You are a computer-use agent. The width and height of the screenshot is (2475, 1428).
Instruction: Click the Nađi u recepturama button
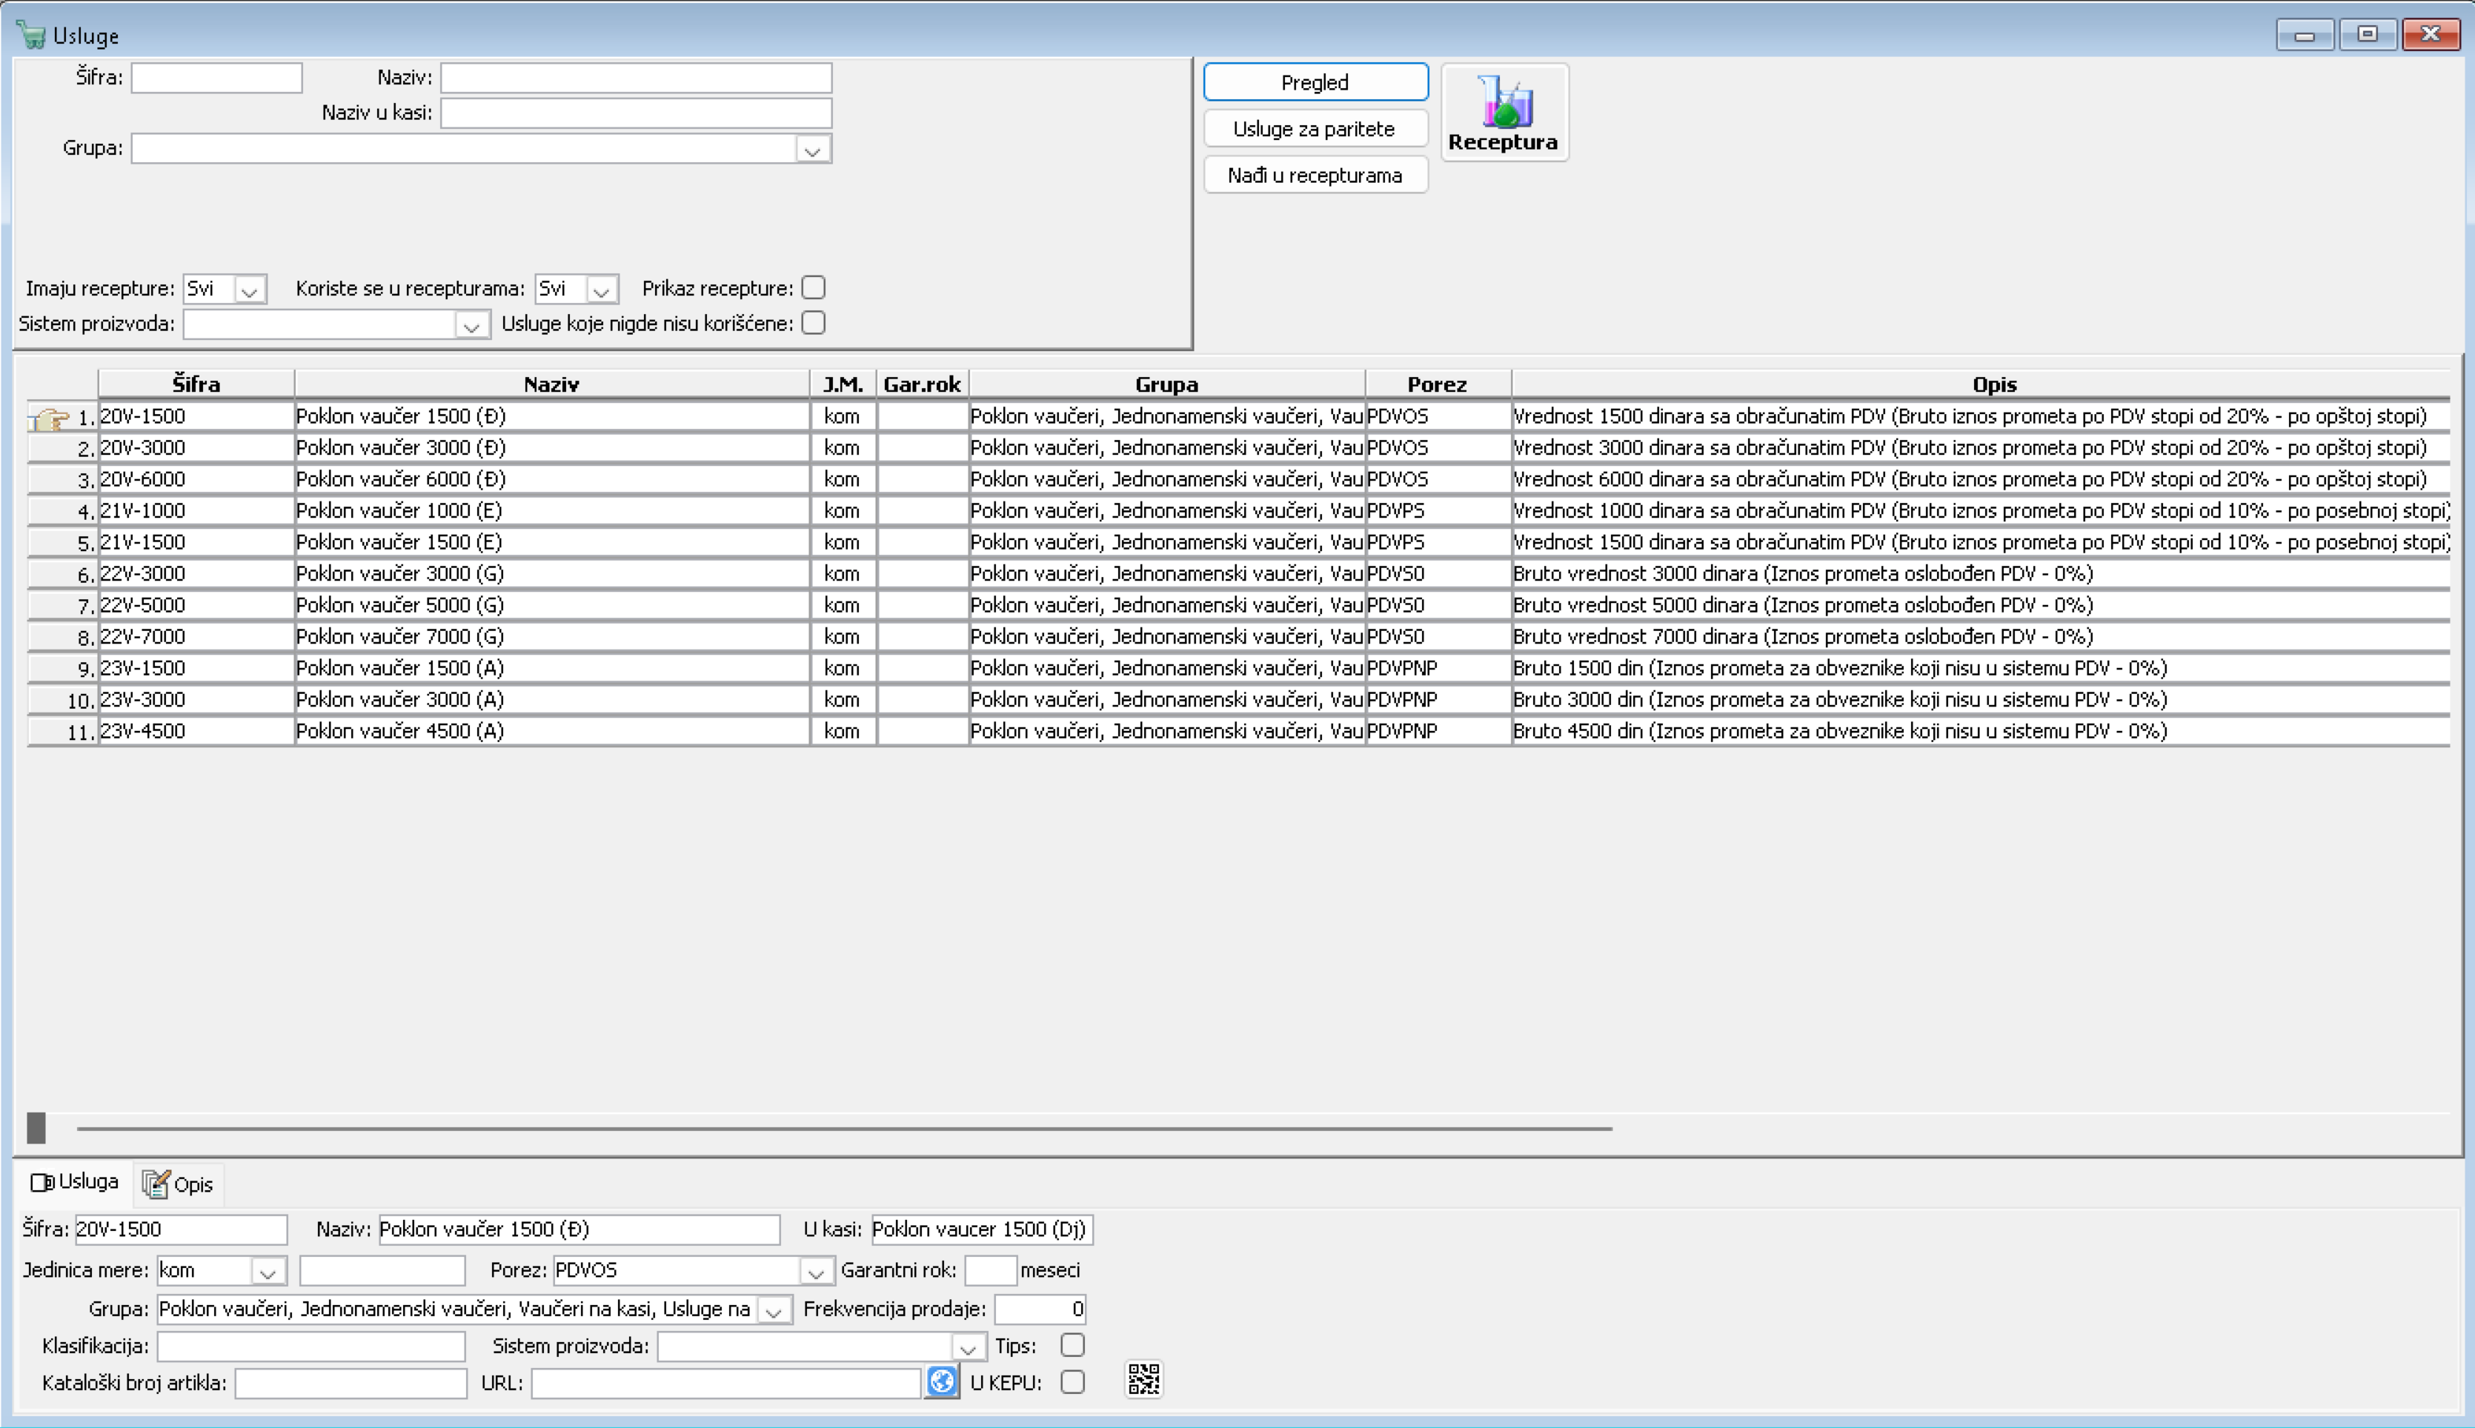pos(1315,176)
